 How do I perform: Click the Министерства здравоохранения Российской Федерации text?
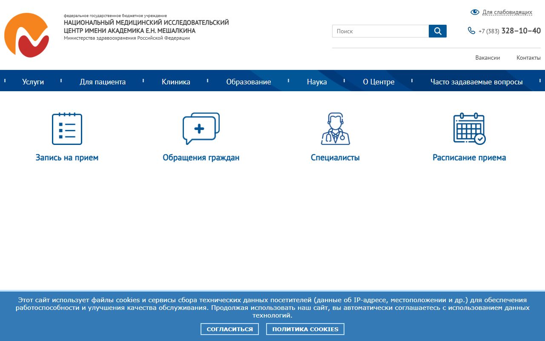point(127,38)
